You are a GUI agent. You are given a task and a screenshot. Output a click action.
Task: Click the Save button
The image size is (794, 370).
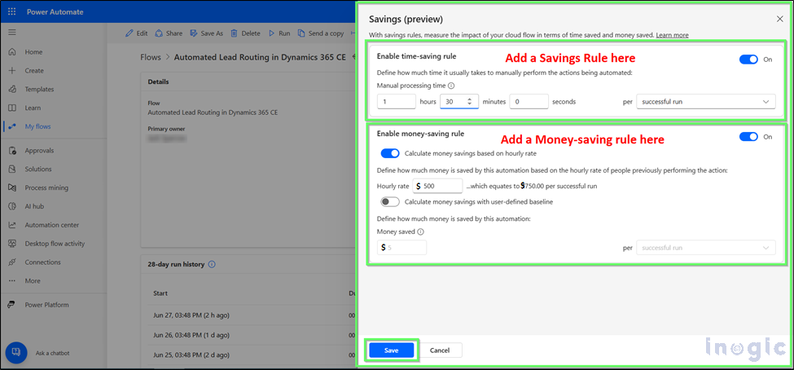pos(392,350)
